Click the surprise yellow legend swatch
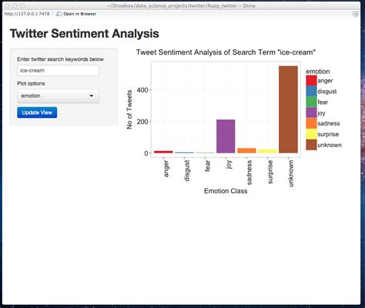The image size is (365, 308). (x=311, y=134)
